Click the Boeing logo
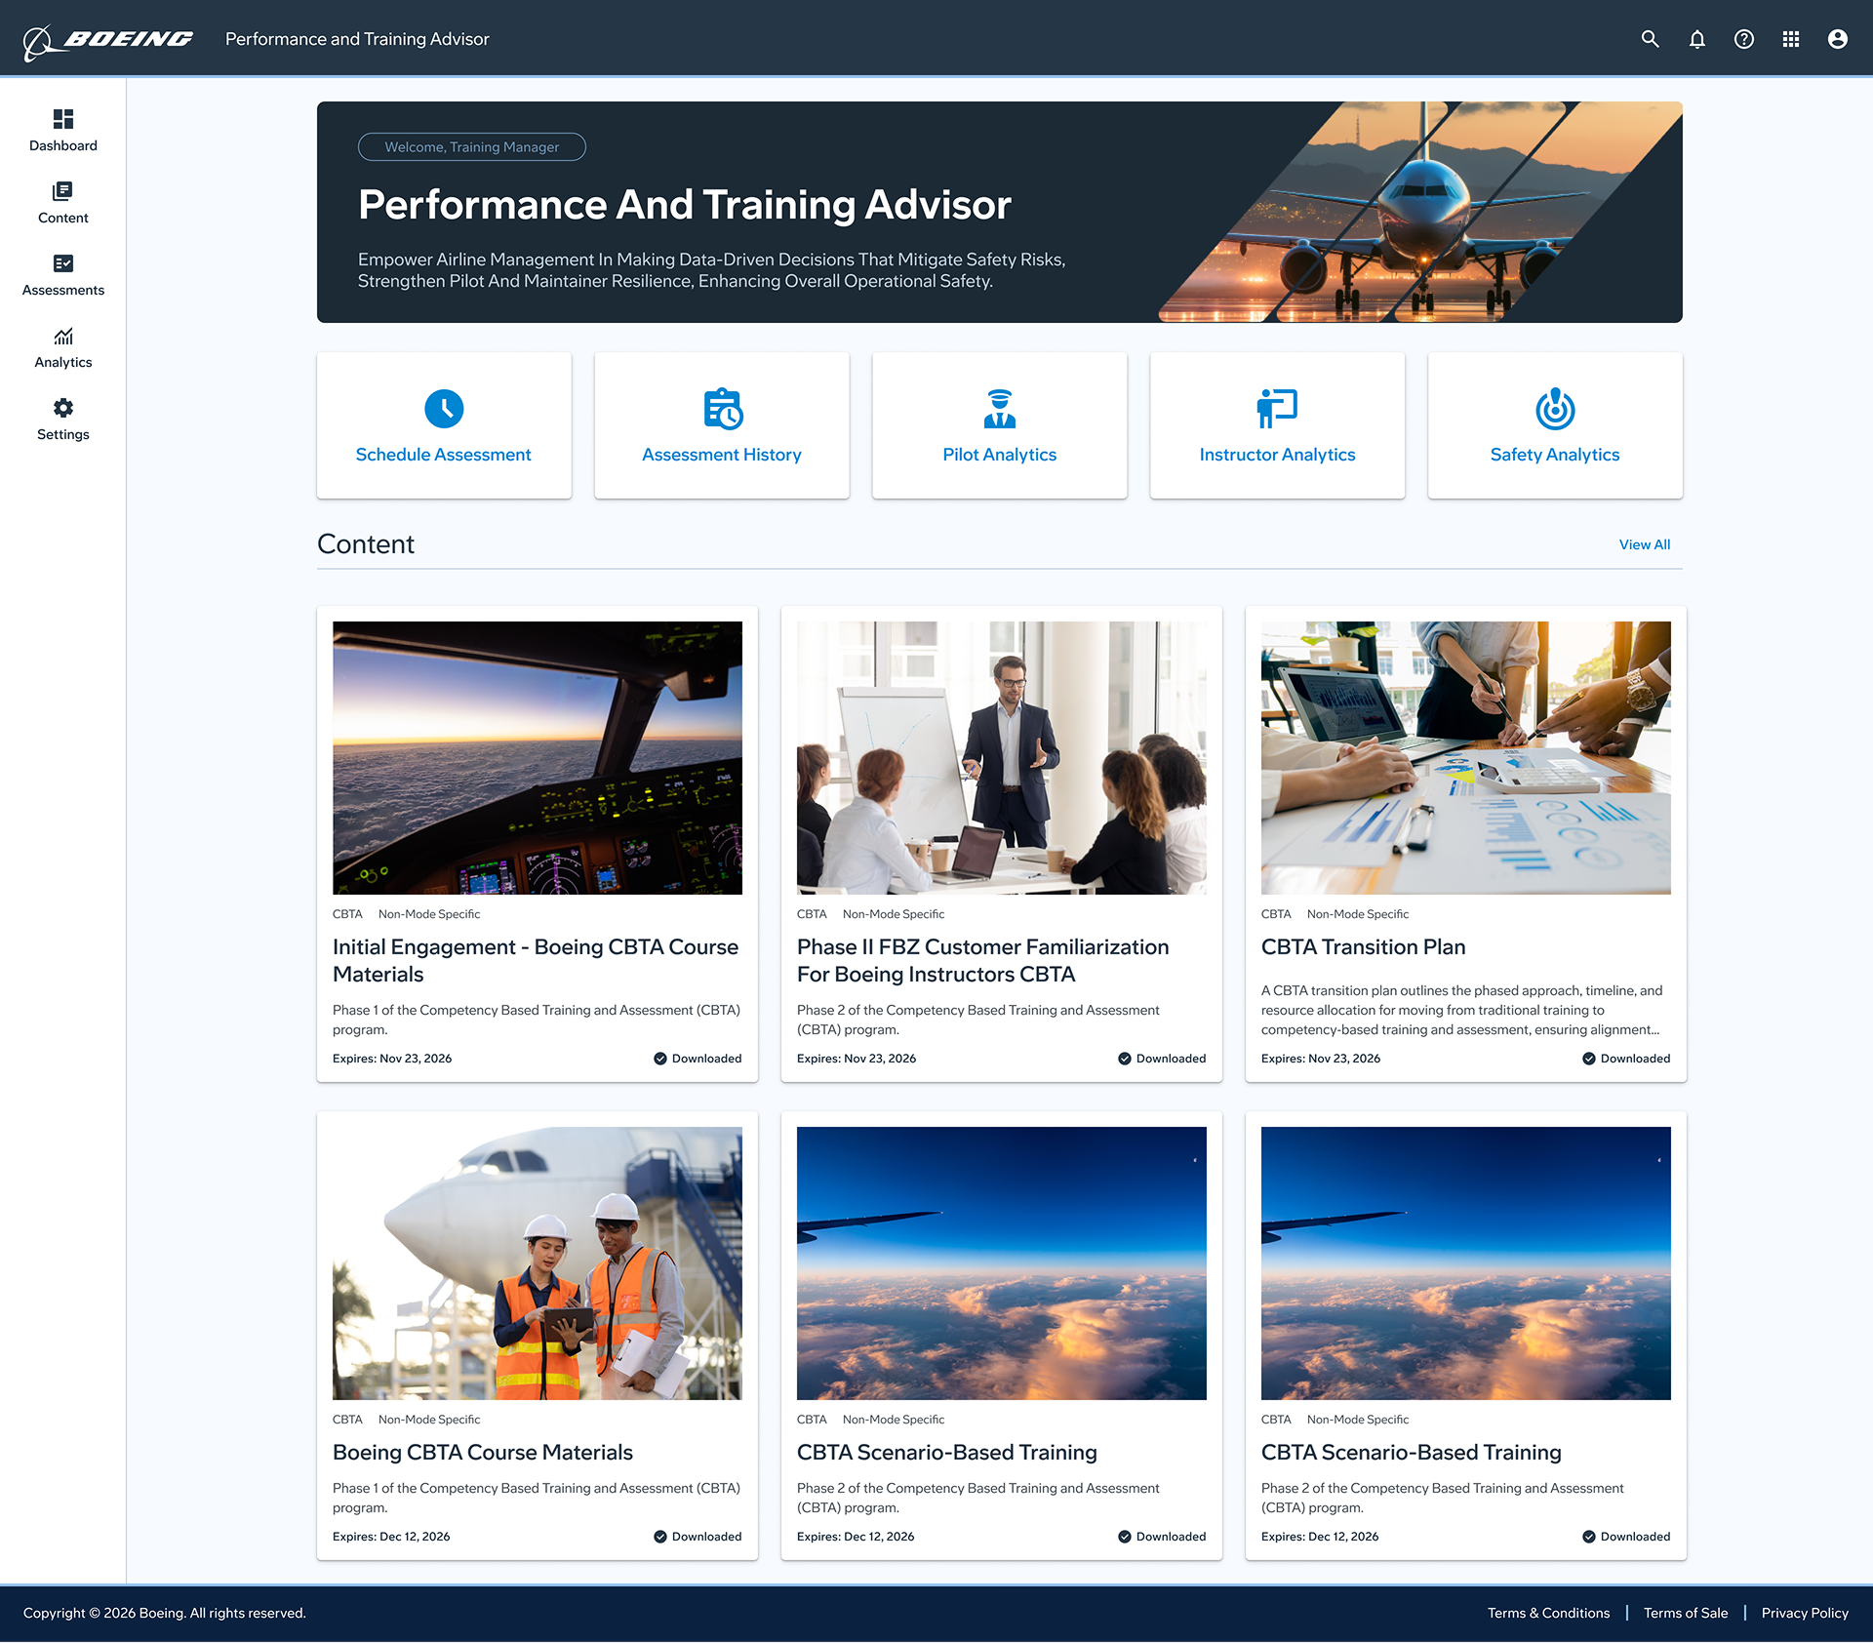1873x1643 pixels. pyautogui.click(x=107, y=40)
